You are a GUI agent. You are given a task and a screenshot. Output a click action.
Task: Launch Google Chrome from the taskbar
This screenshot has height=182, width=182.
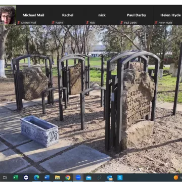[68, 177]
